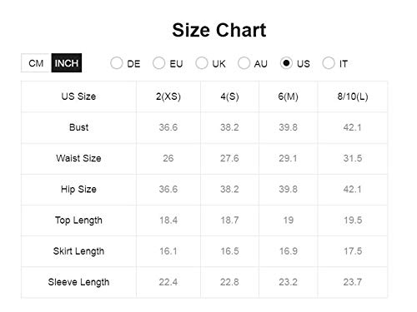Click the Waist Size row label
417x312 pixels.
pos(78,158)
